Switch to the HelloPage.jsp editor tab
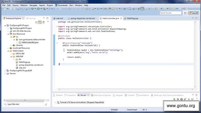Screen dimensions: 201x113 point(131,18)
